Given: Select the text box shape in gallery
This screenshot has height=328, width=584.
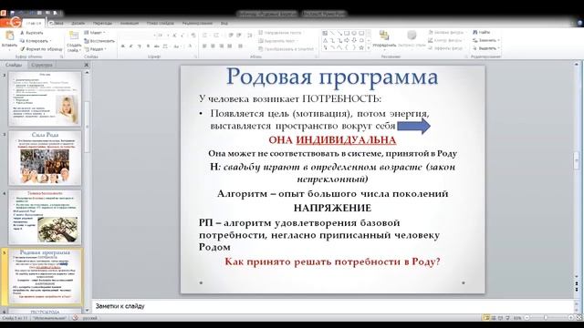Looking at the screenshot, I should coord(325,33).
